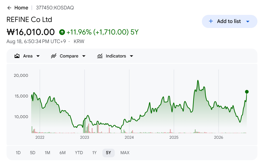Image resolution: width=265 pixels, height=162 pixels.
Task: Click the green up-arrow change icon
Action: click(62, 32)
